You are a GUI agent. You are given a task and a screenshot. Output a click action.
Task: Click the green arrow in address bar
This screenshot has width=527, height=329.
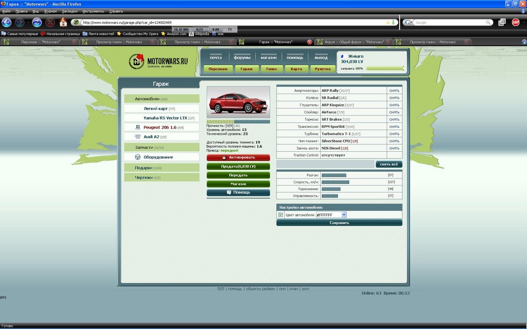tap(393, 23)
